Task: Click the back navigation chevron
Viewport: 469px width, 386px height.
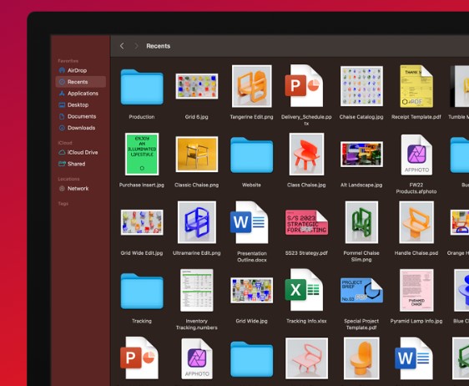Action: tap(122, 46)
